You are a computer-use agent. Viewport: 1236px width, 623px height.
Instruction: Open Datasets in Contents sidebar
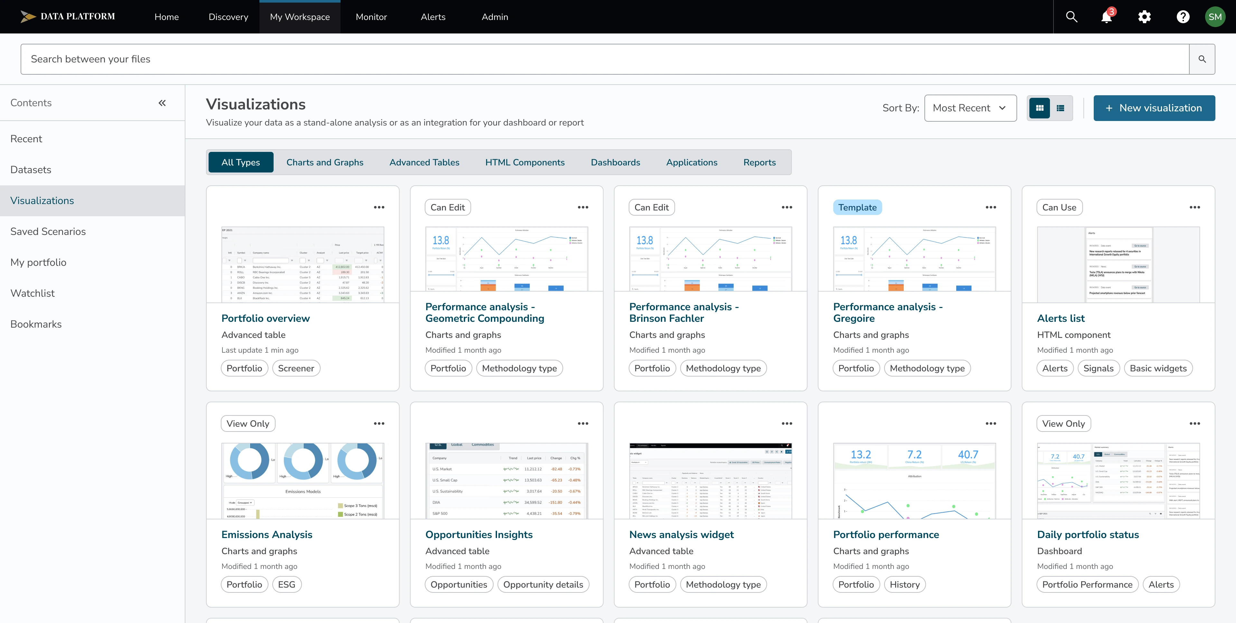pyautogui.click(x=93, y=170)
